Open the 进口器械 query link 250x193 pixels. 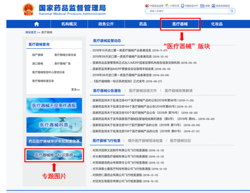(x=38, y=63)
